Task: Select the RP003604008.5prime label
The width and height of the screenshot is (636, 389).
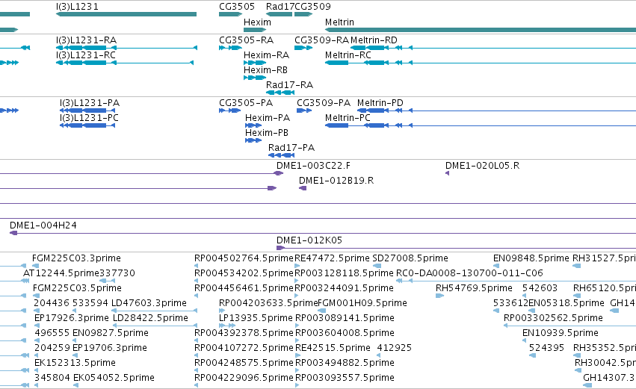Action: (345, 333)
